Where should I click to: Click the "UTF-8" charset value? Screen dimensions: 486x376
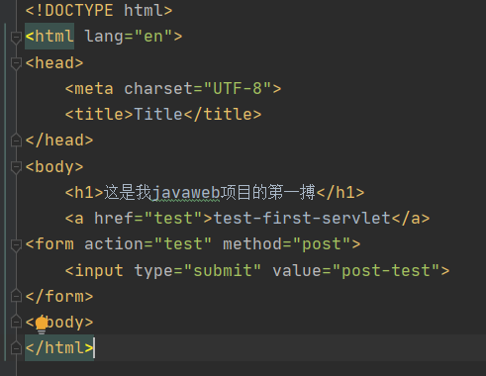238,88
